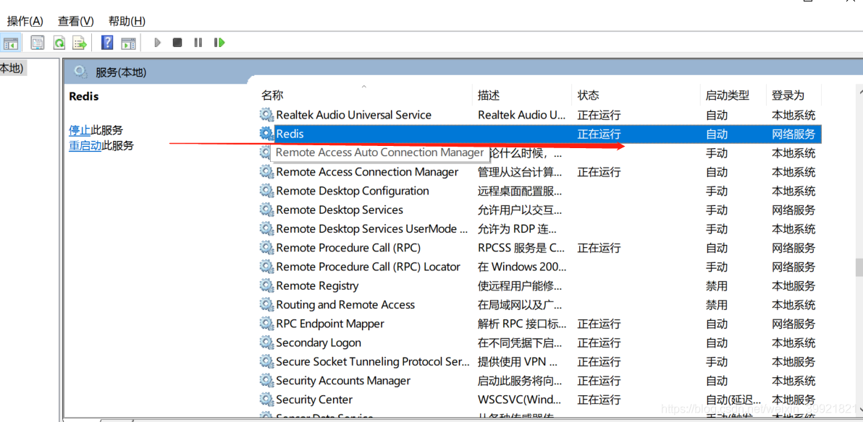This screenshot has height=422, width=863.
Task: Sort services by the 状态 column header
Action: tap(589, 95)
